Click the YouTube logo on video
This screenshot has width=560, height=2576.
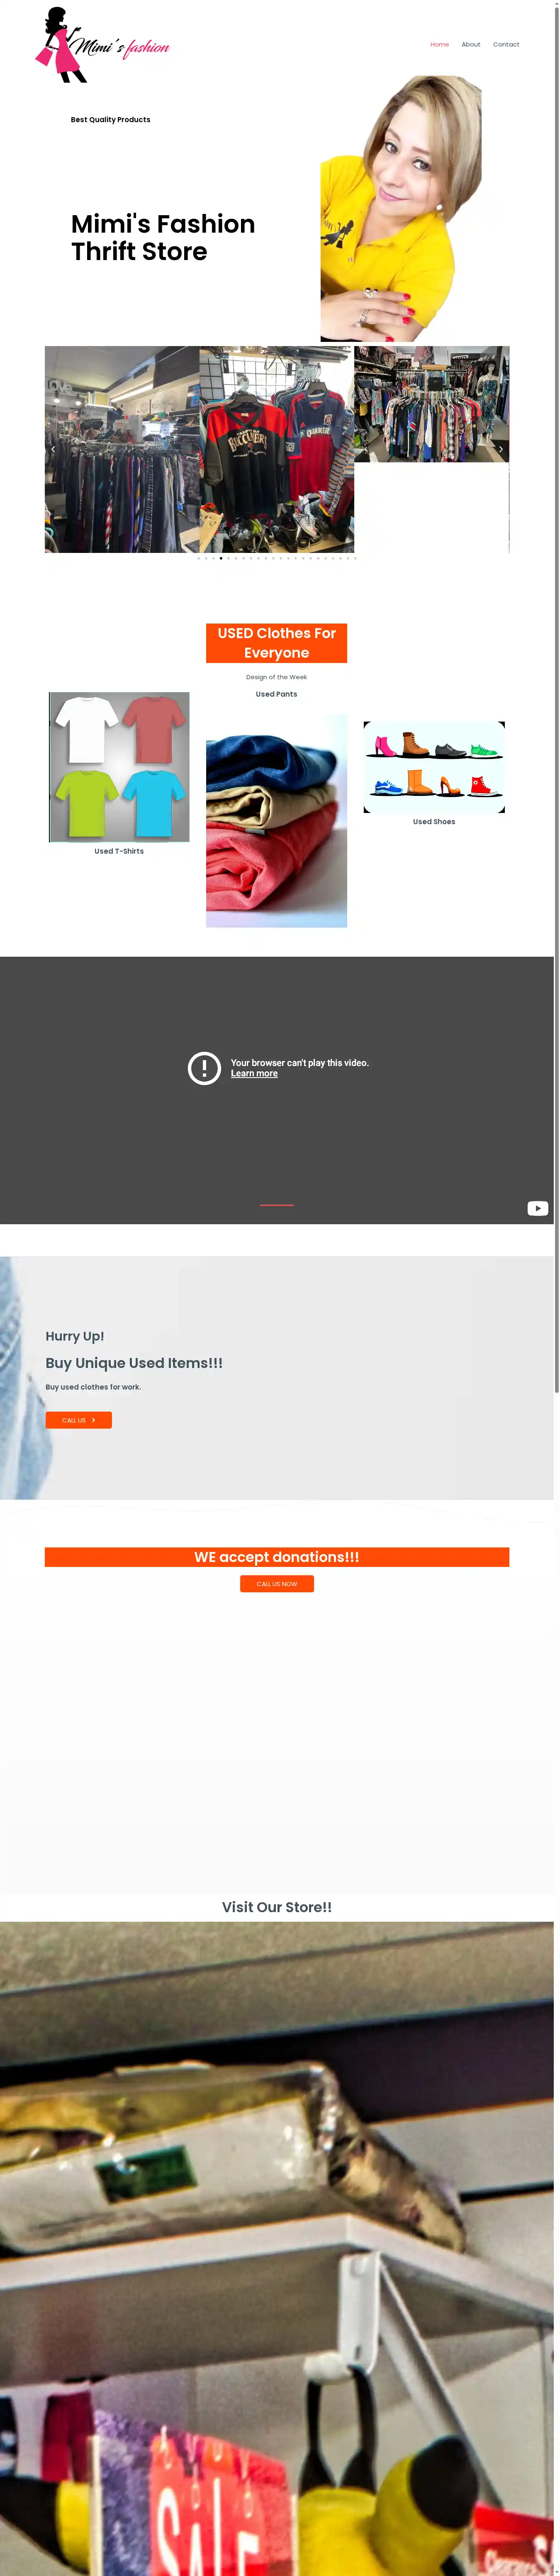[537, 1208]
